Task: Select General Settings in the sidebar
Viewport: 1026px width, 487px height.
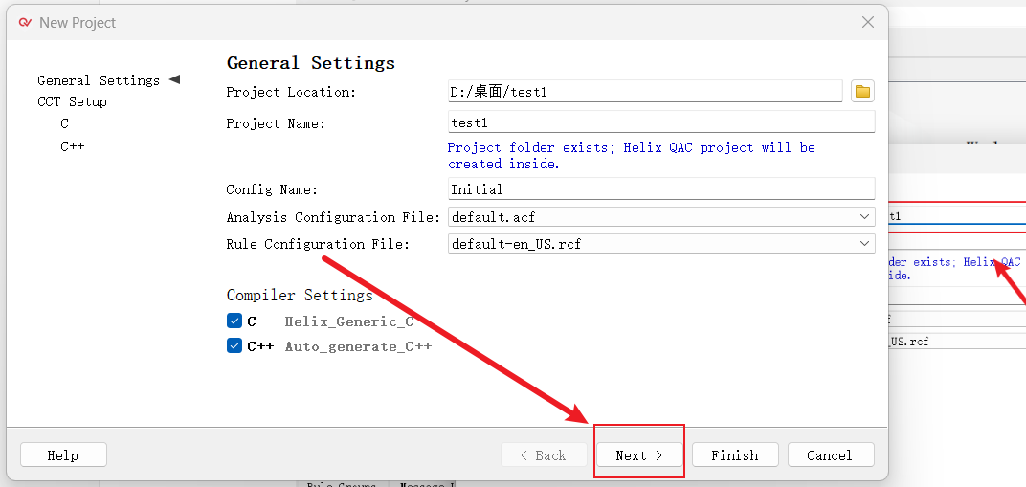Action: tap(99, 80)
